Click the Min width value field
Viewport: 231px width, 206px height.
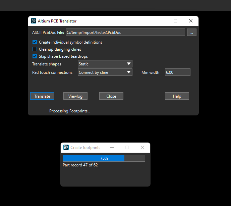[178, 72]
